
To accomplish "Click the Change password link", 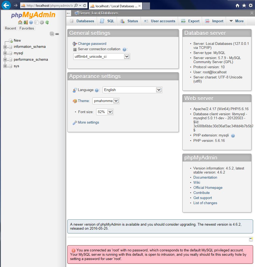I will pyautogui.click(x=92, y=44).
